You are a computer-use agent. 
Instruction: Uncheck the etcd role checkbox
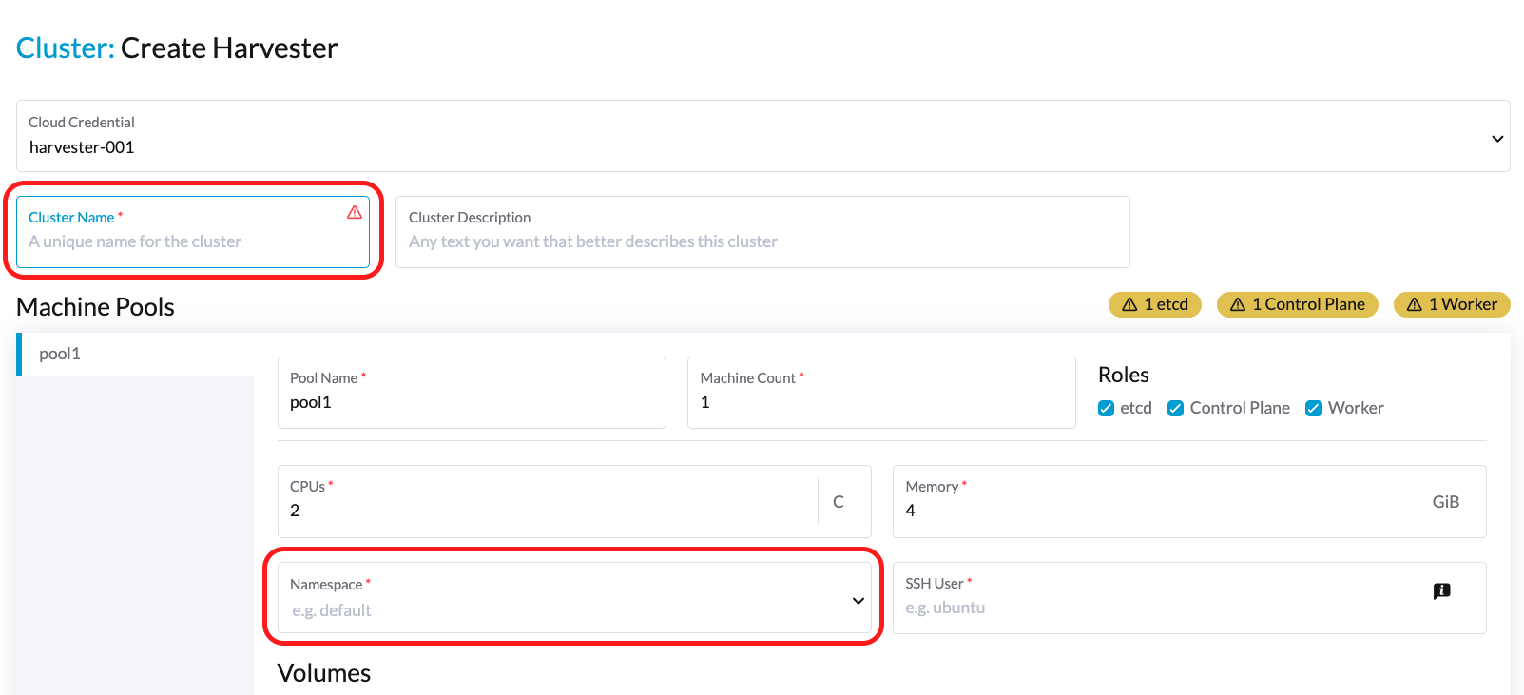coord(1106,408)
